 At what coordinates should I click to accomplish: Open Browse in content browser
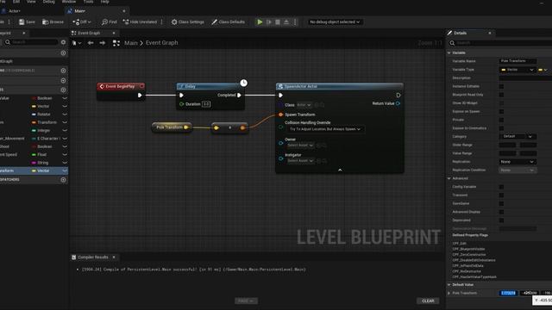click(53, 22)
